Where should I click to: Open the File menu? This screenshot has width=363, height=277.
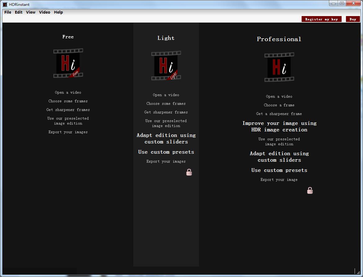(x=8, y=12)
